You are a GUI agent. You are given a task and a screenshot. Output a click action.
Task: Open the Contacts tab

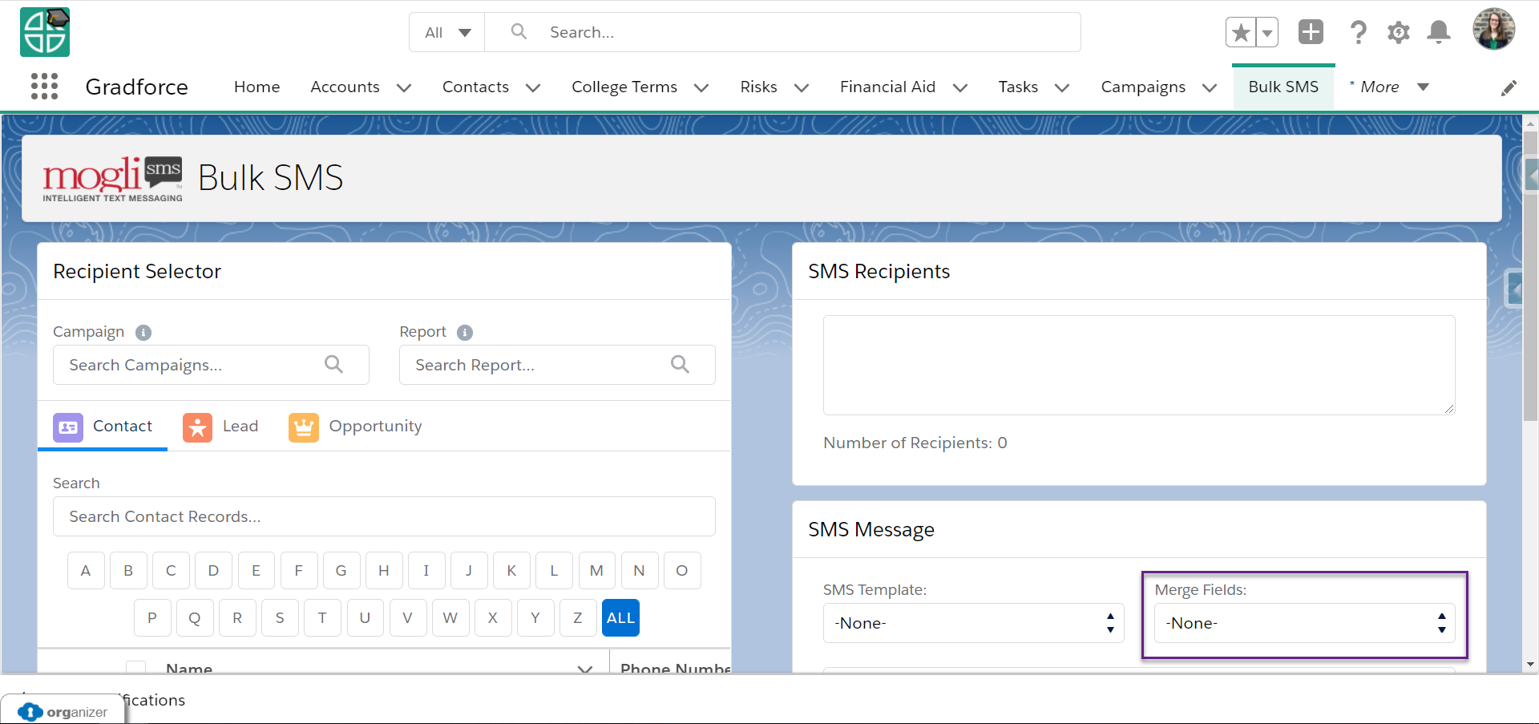476,87
